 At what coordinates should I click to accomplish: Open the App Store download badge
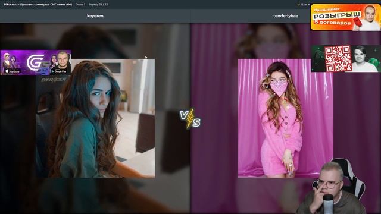click(13, 71)
